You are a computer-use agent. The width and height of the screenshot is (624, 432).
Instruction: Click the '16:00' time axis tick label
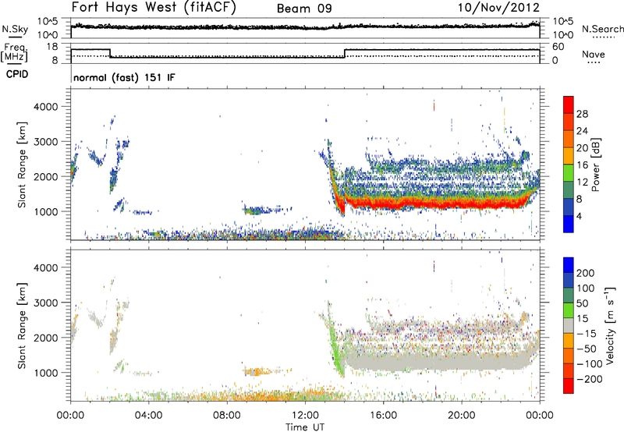point(383,416)
